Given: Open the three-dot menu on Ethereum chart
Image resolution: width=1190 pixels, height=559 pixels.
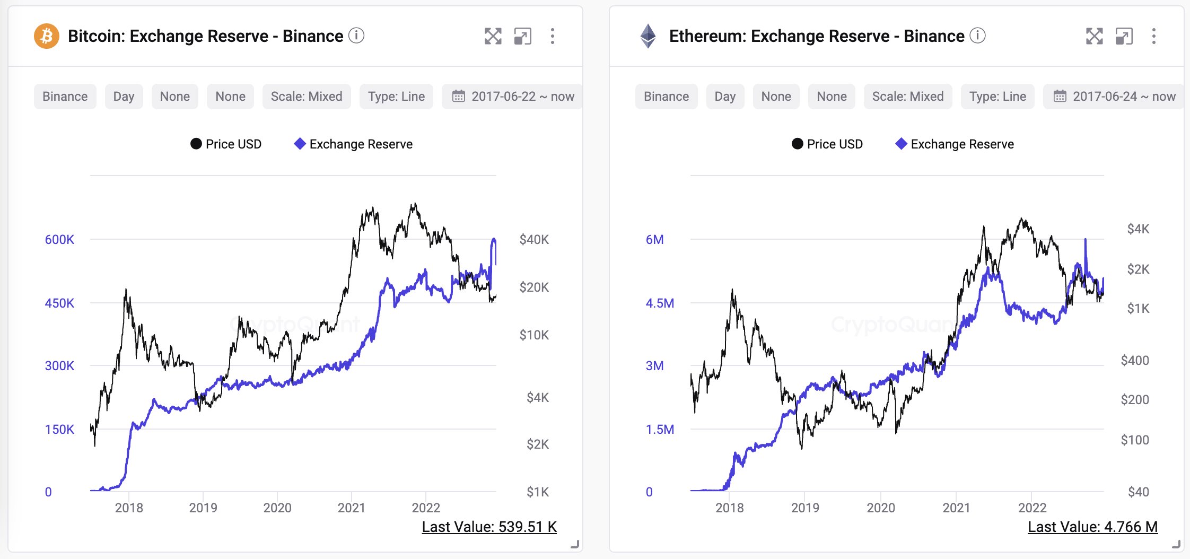Looking at the screenshot, I should click(x=1154, y=37).
